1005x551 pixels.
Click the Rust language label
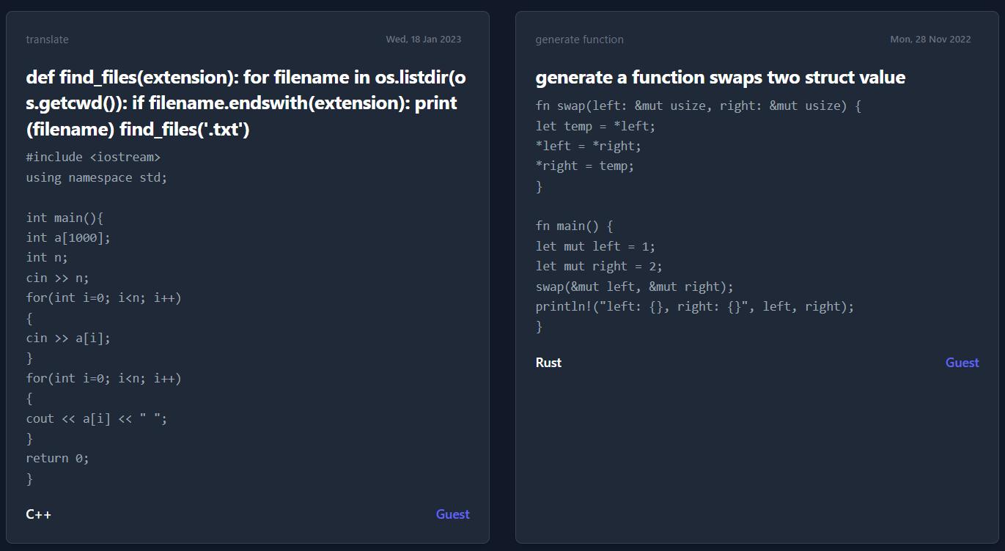[x=548, y=363]
